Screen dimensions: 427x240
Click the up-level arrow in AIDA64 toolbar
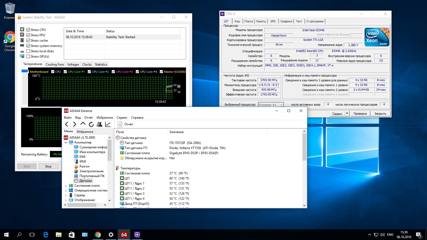tap(83, 124)
